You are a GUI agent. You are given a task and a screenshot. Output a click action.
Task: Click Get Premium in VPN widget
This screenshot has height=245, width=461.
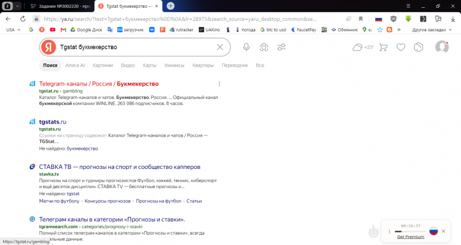click(x=411, y=237)
